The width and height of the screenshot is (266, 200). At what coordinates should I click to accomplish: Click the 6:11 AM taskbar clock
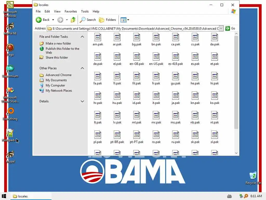coord(256,196)
